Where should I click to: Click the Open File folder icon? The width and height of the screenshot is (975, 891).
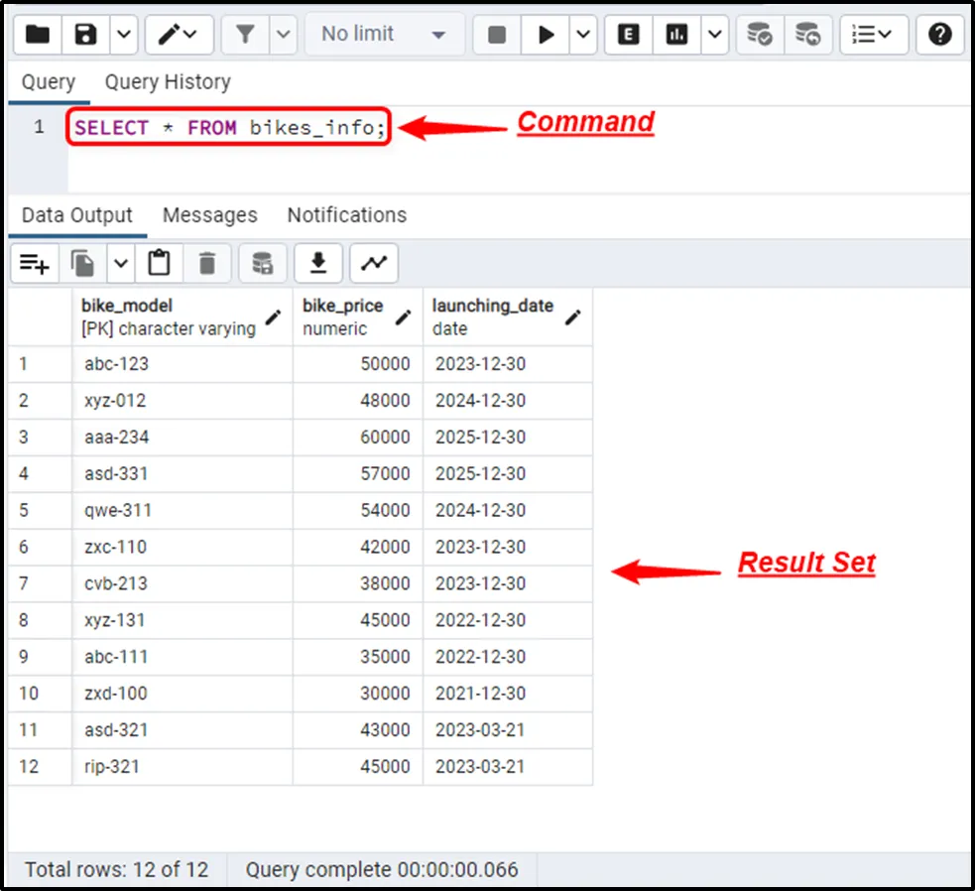click(x=37, y=35)
